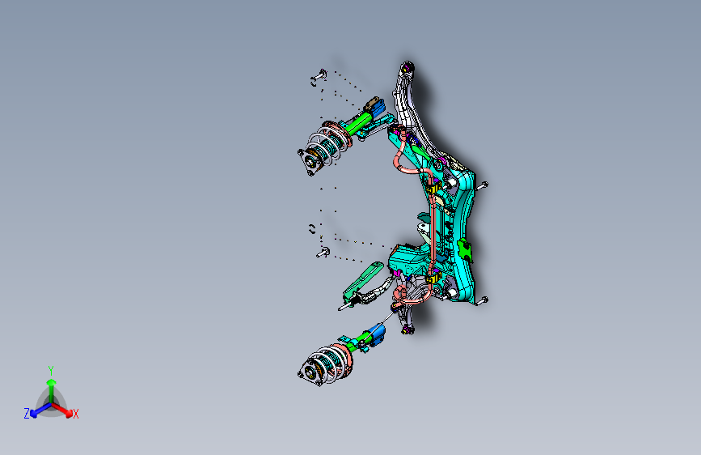Select the blue bracket on the lower strut
701x455 pixels.
[378, 334]
